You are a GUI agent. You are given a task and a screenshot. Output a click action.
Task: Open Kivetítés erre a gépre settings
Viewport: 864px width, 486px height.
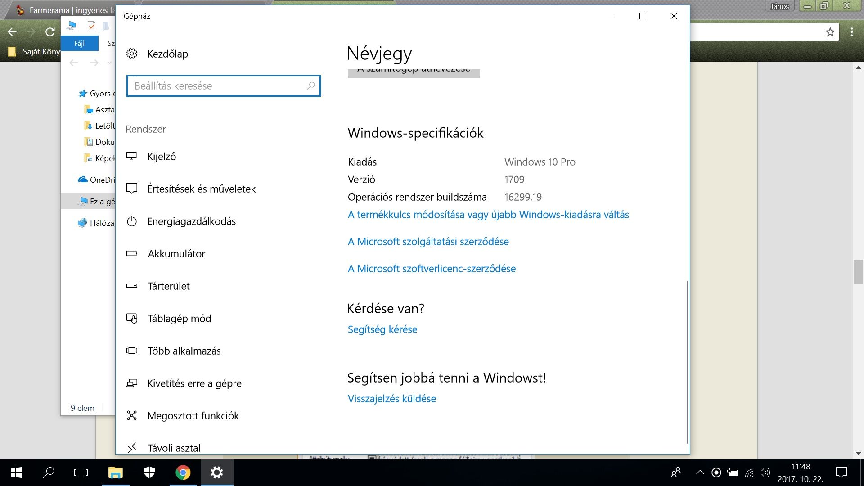click(194, 383)
